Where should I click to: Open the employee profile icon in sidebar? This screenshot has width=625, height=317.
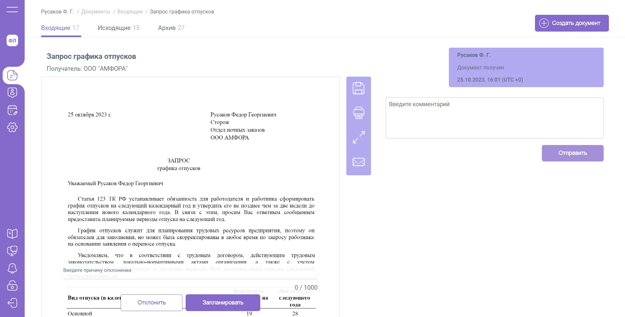pyautogui.click(x=12, y=93)
